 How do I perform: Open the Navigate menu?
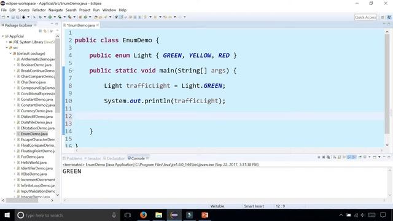[x=56, y=10]
